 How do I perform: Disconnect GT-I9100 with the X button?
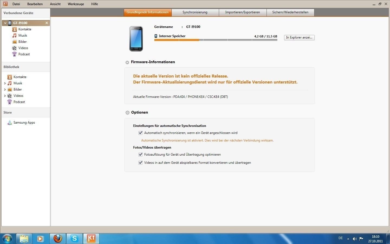click(x=47, y=23)
